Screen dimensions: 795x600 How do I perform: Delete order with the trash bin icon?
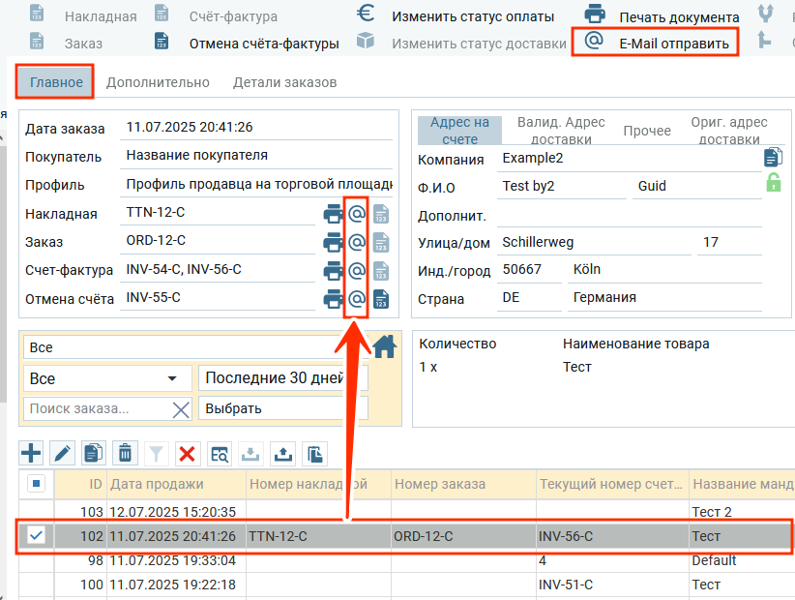(125, 452)
